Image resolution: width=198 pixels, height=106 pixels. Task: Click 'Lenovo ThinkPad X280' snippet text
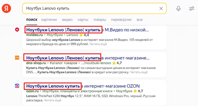point(43,96)
